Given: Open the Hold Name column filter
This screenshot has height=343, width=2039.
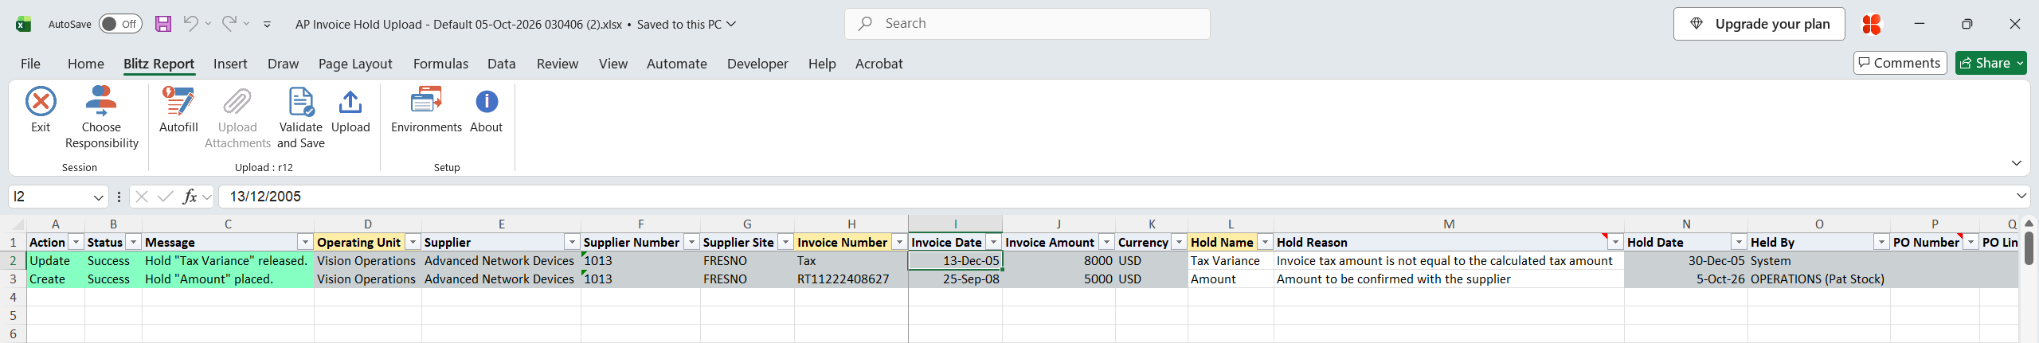Looking at the screenshot, I should (1265, 242).
